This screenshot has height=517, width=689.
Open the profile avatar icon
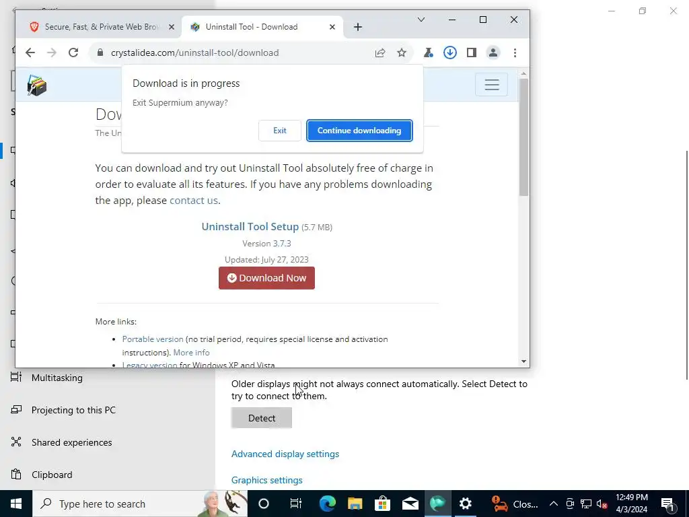(493, 53)
